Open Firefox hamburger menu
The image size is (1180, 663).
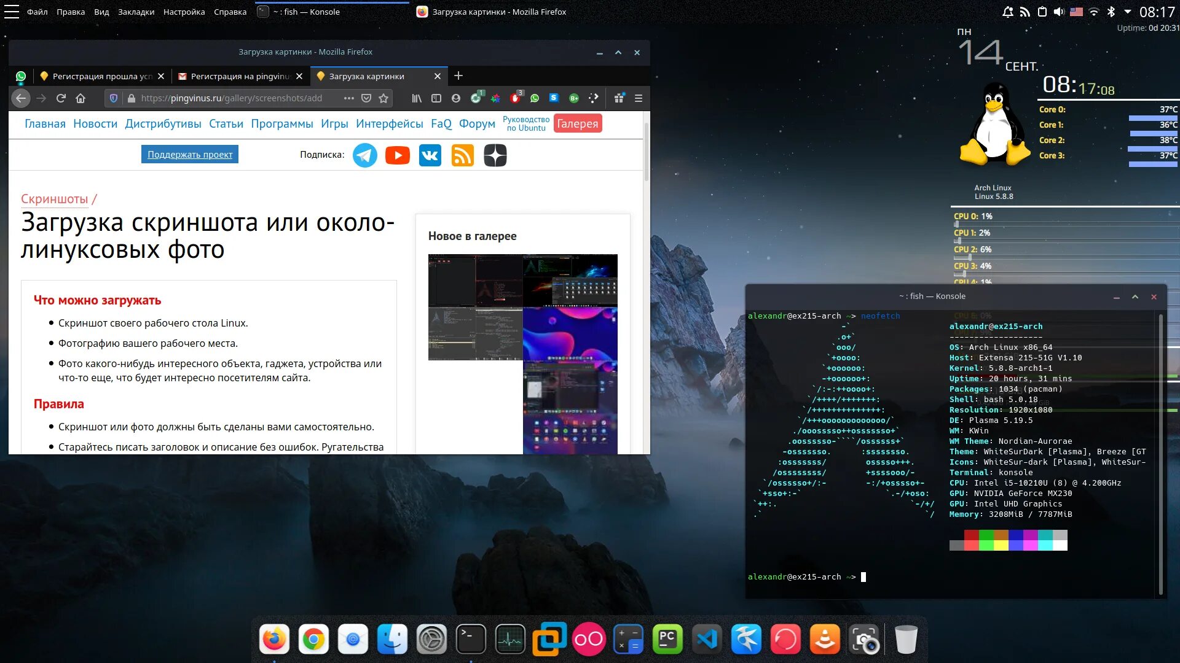pyautogui.click(x=639, y=98)
